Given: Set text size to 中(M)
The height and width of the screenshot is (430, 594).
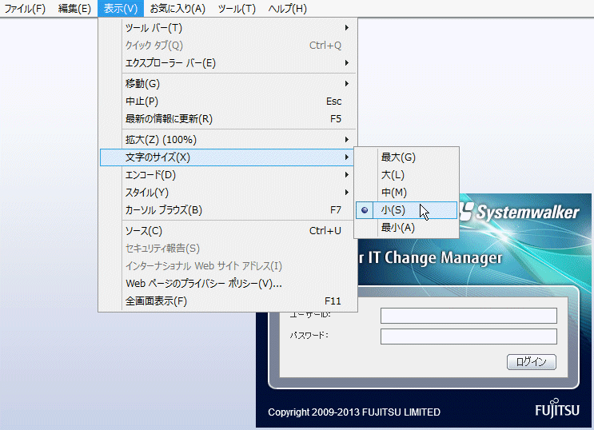Looking at the screenshot, I should pos(406,193).
